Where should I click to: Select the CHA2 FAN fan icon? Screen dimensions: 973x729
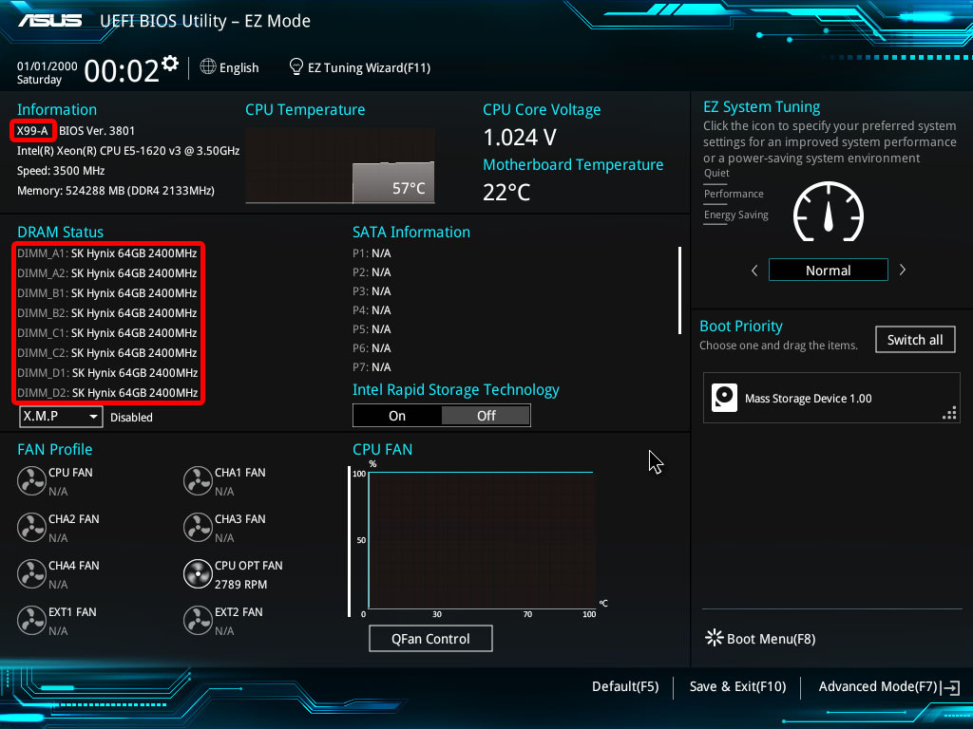31,528
